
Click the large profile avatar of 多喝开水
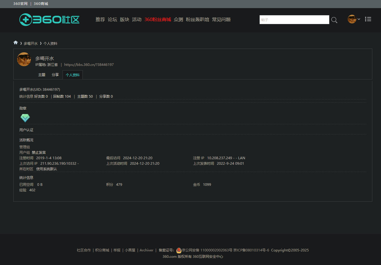click(x=24, y=59)
